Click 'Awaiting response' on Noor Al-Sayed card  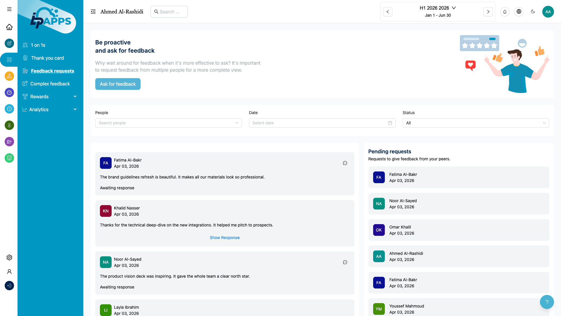click(x=117, y=287)
